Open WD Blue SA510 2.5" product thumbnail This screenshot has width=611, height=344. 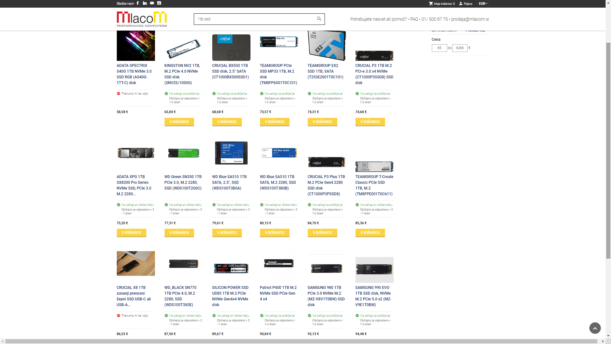(231, 153)
